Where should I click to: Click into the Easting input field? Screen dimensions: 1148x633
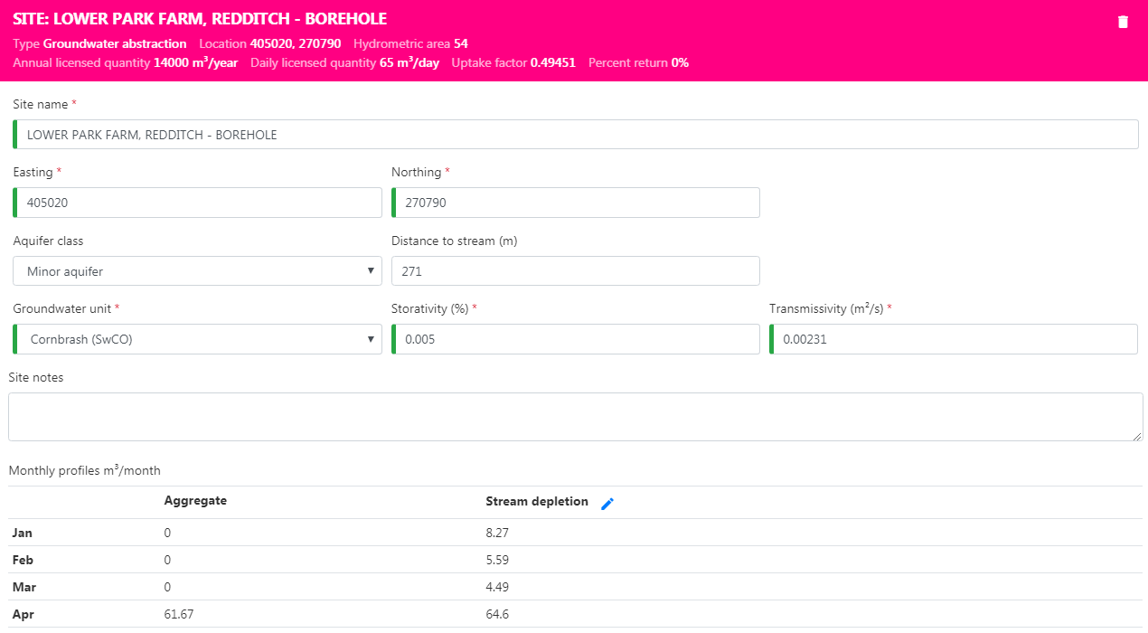[x=197, y=203]
